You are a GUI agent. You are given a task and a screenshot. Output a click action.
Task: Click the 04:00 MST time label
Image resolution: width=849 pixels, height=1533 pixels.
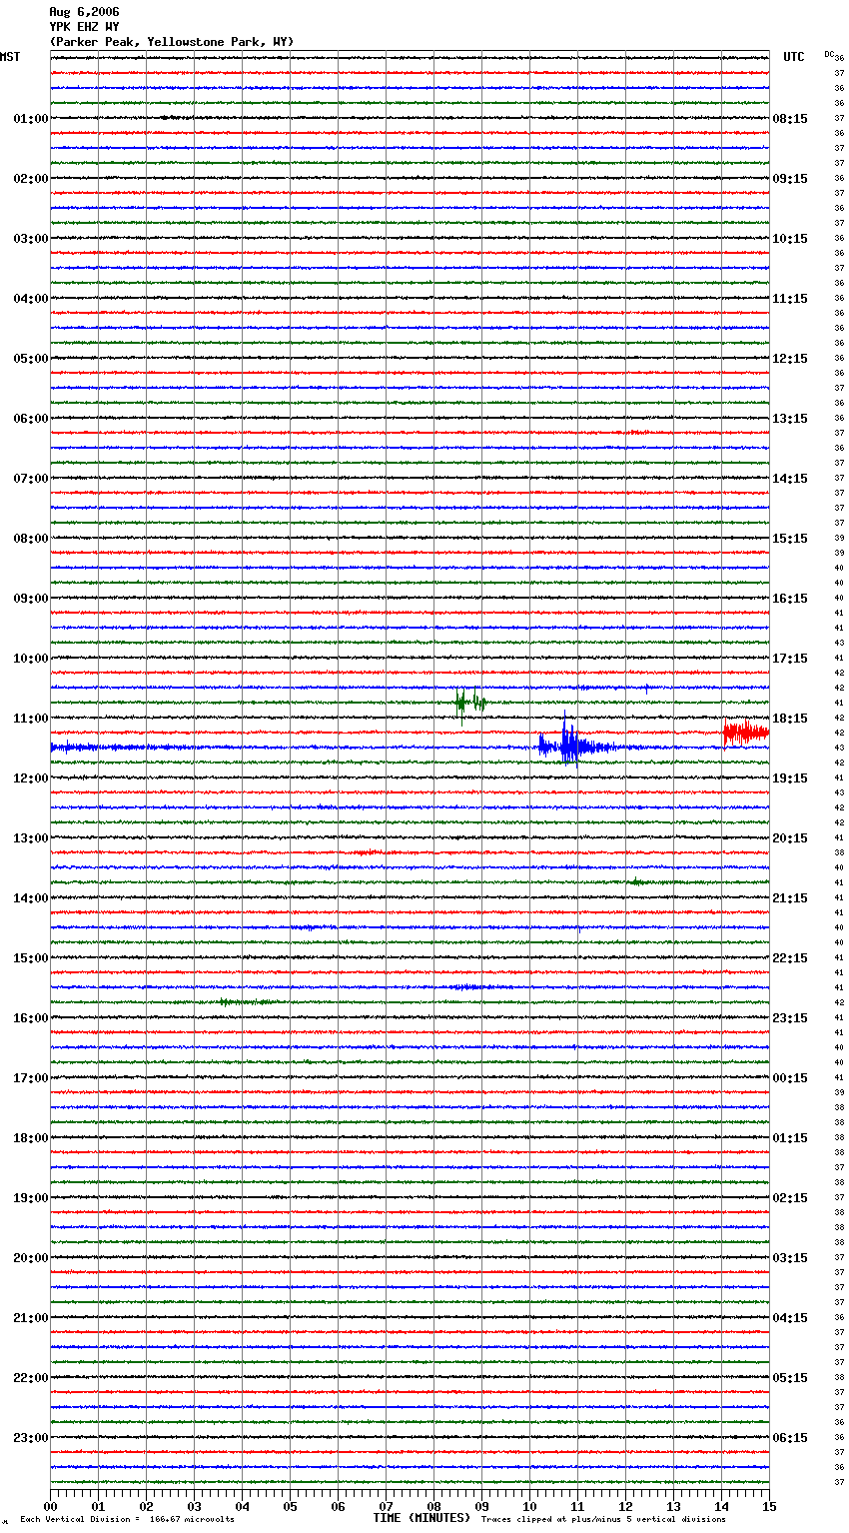coord(30,299)
